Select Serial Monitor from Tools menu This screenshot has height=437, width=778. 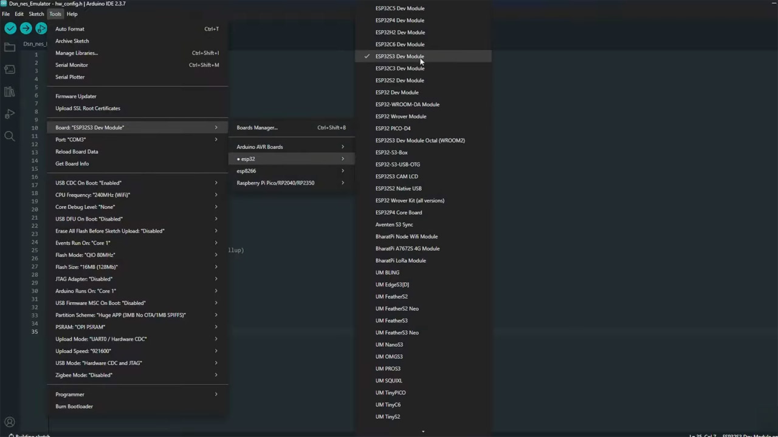click(x=72, y=65)
